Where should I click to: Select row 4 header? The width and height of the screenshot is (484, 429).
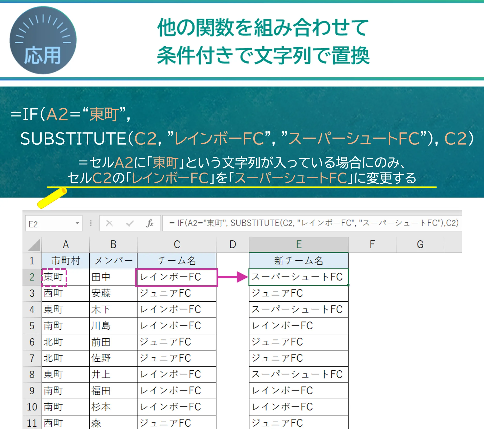(x=32, y=310)
